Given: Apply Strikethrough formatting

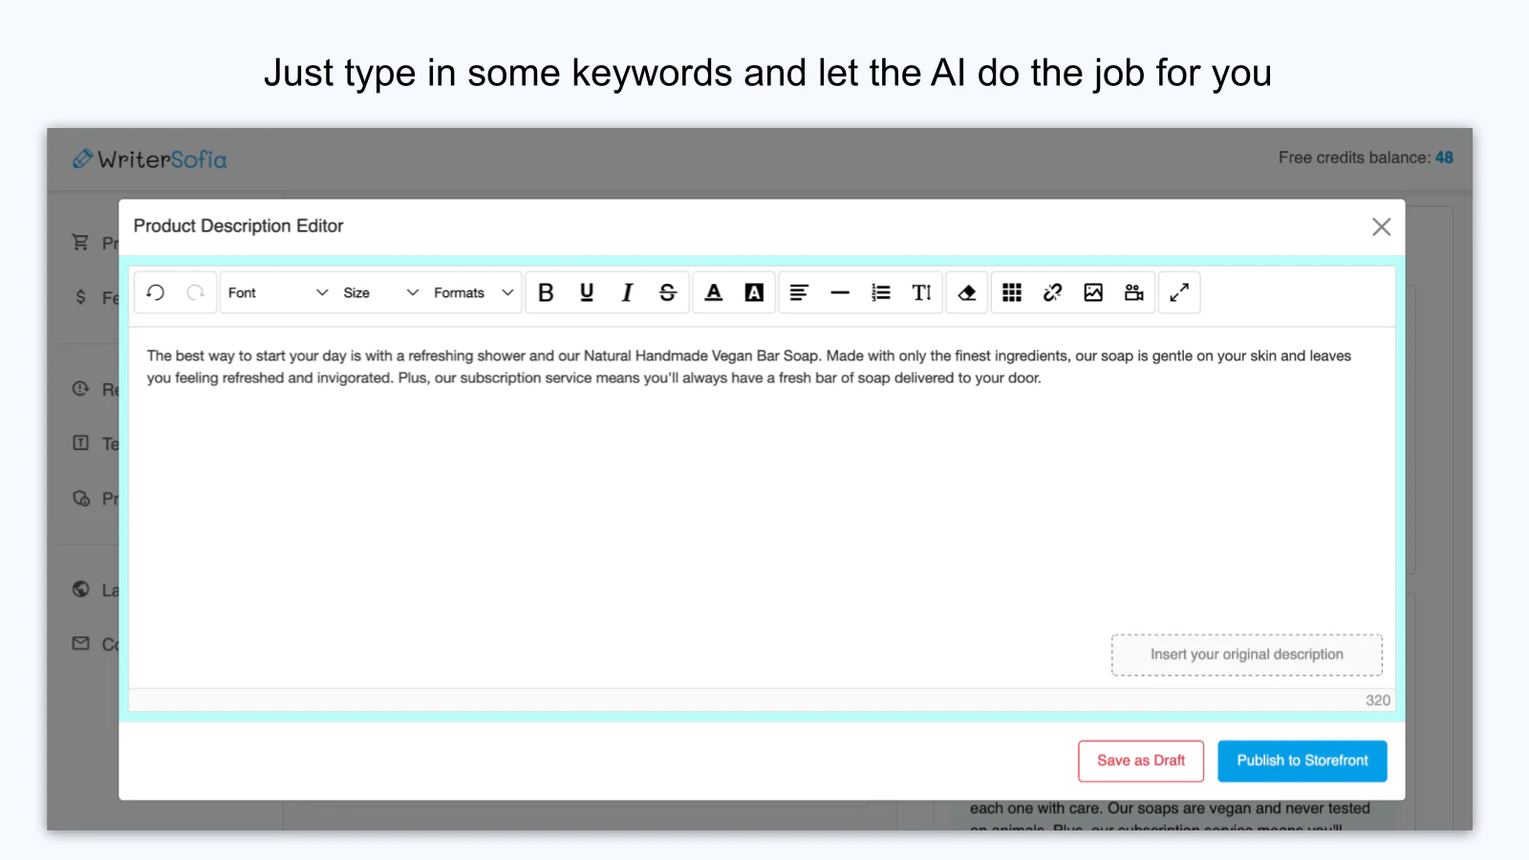Looking at the screenshot, I should (x=668, y=292).
